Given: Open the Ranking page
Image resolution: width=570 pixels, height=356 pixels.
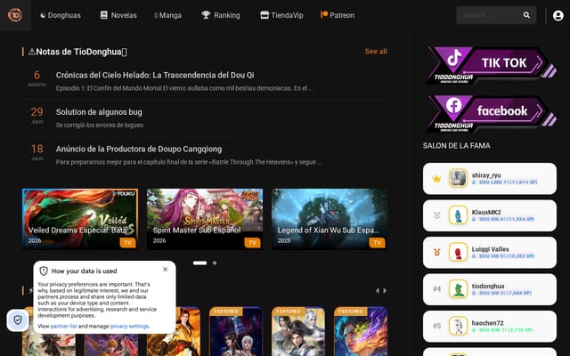Looking at the screenshot, I should tap(221, 15).
